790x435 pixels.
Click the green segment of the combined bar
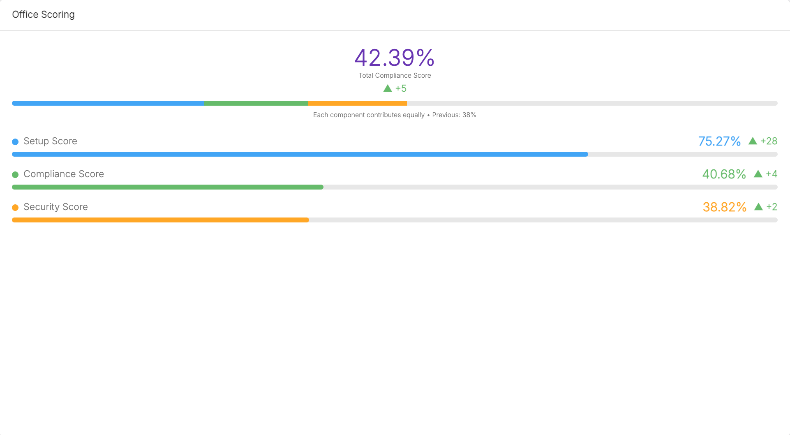256,103
